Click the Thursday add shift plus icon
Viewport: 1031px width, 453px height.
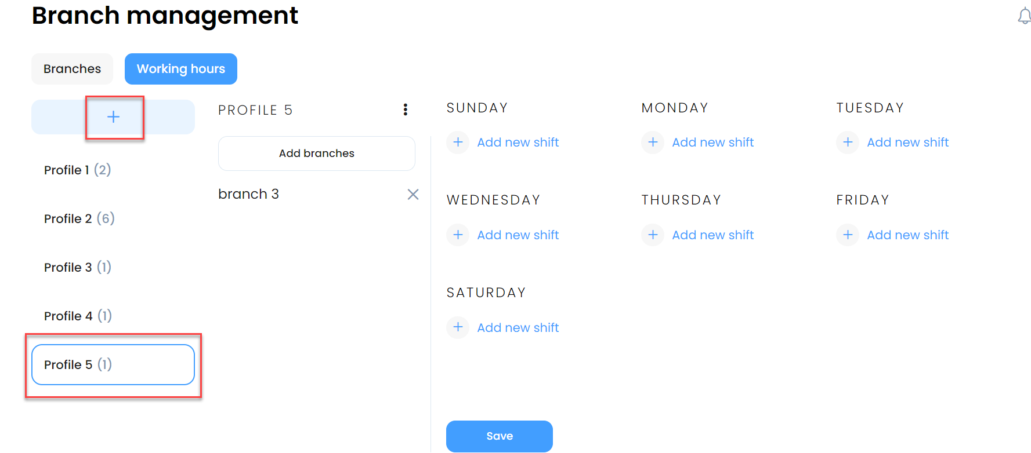pos(653,235)
